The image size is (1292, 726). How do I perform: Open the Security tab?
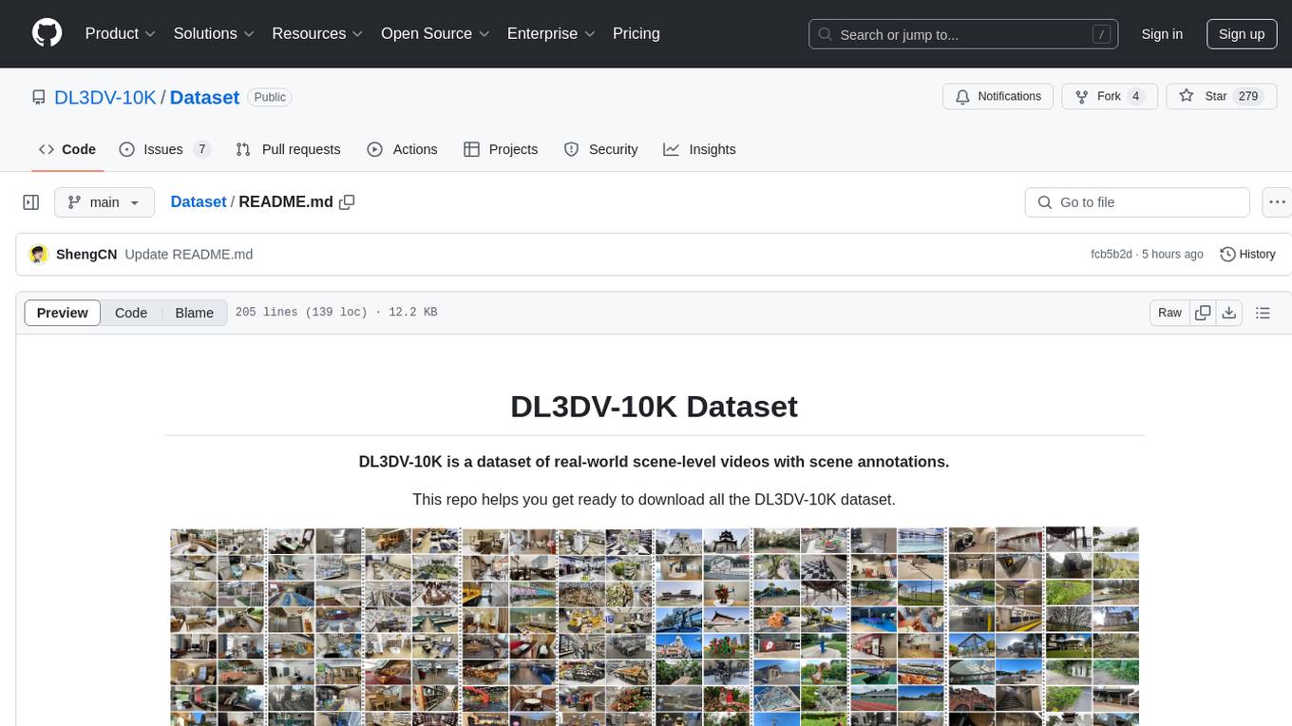point(600,149)
